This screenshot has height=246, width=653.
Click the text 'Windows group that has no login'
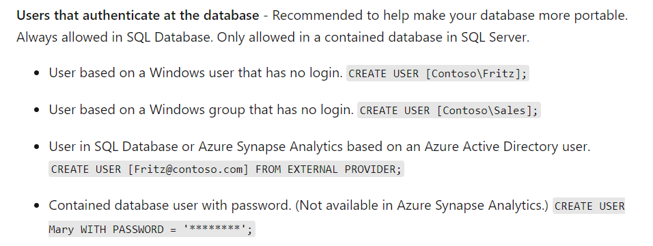pos(251,109)
